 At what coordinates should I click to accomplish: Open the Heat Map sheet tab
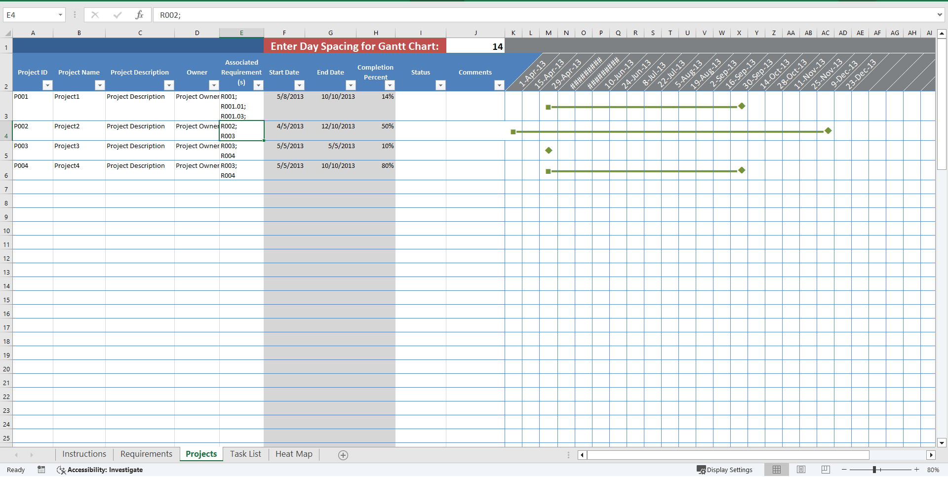[x=293, y=454]
